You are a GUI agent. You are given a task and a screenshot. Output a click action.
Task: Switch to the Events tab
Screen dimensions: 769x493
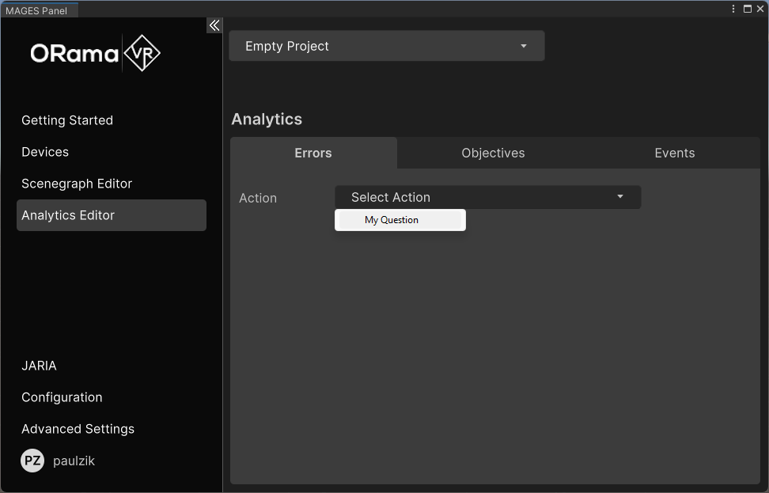tap(674, 153)
